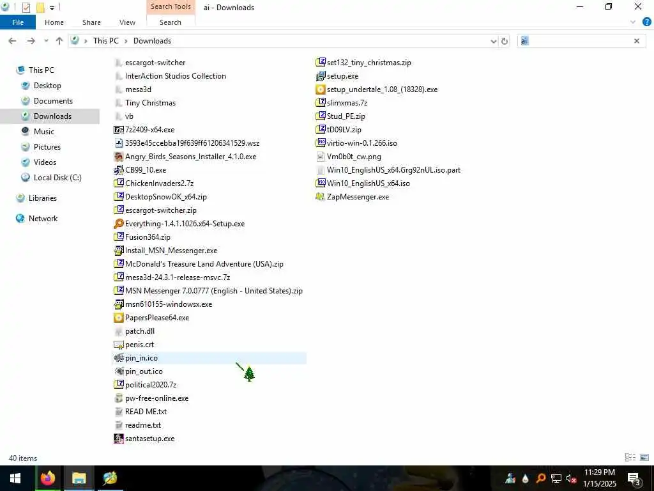
Task: Select the pin_out.ico icon
Action: (118, 371)
